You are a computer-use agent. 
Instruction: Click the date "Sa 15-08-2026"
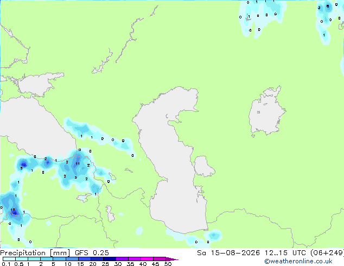tap(228, 253)
